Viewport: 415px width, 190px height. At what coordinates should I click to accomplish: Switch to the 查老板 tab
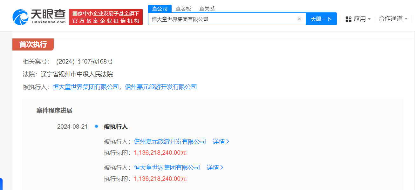[x=183, y=9]
